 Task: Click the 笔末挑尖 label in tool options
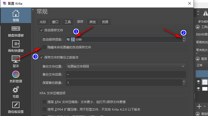click(202, 50)
